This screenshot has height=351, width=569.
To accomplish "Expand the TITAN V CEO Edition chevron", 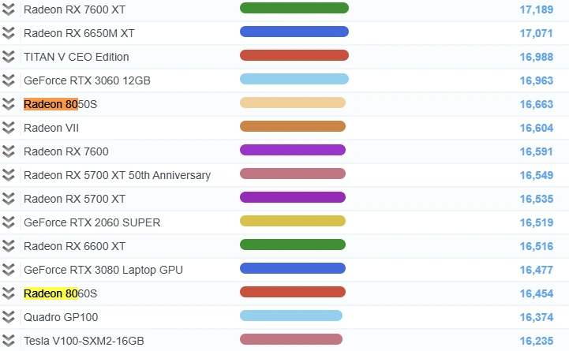I will click(x=9, y=57).
